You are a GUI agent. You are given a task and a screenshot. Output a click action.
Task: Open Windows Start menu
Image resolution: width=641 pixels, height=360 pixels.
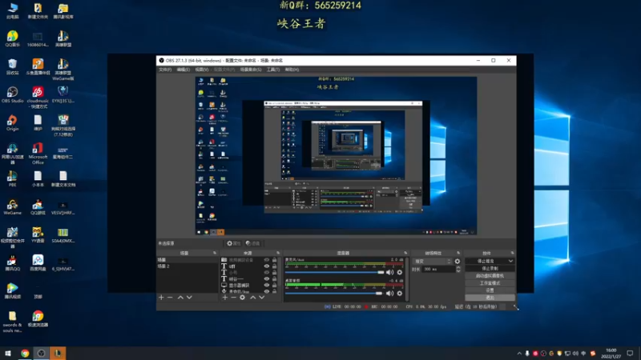pyautogui.click(x=8, y=353)
